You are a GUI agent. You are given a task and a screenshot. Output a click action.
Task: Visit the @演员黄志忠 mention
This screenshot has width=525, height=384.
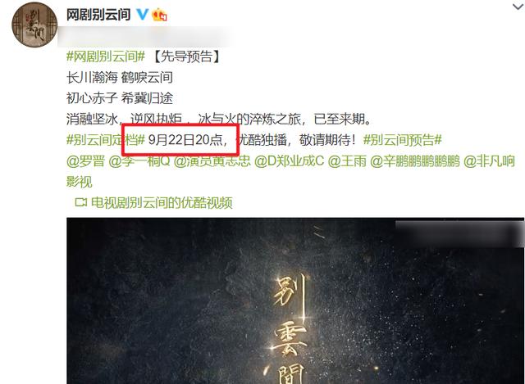click(212, 161)
